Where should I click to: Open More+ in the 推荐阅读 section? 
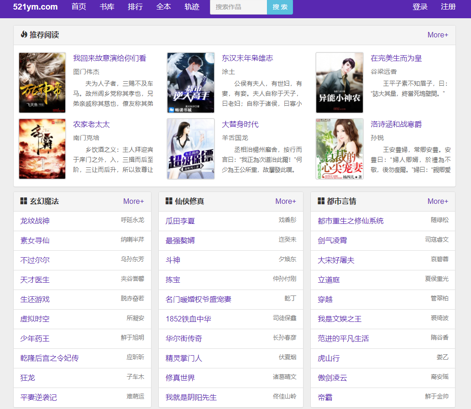[x=438, y=35]
